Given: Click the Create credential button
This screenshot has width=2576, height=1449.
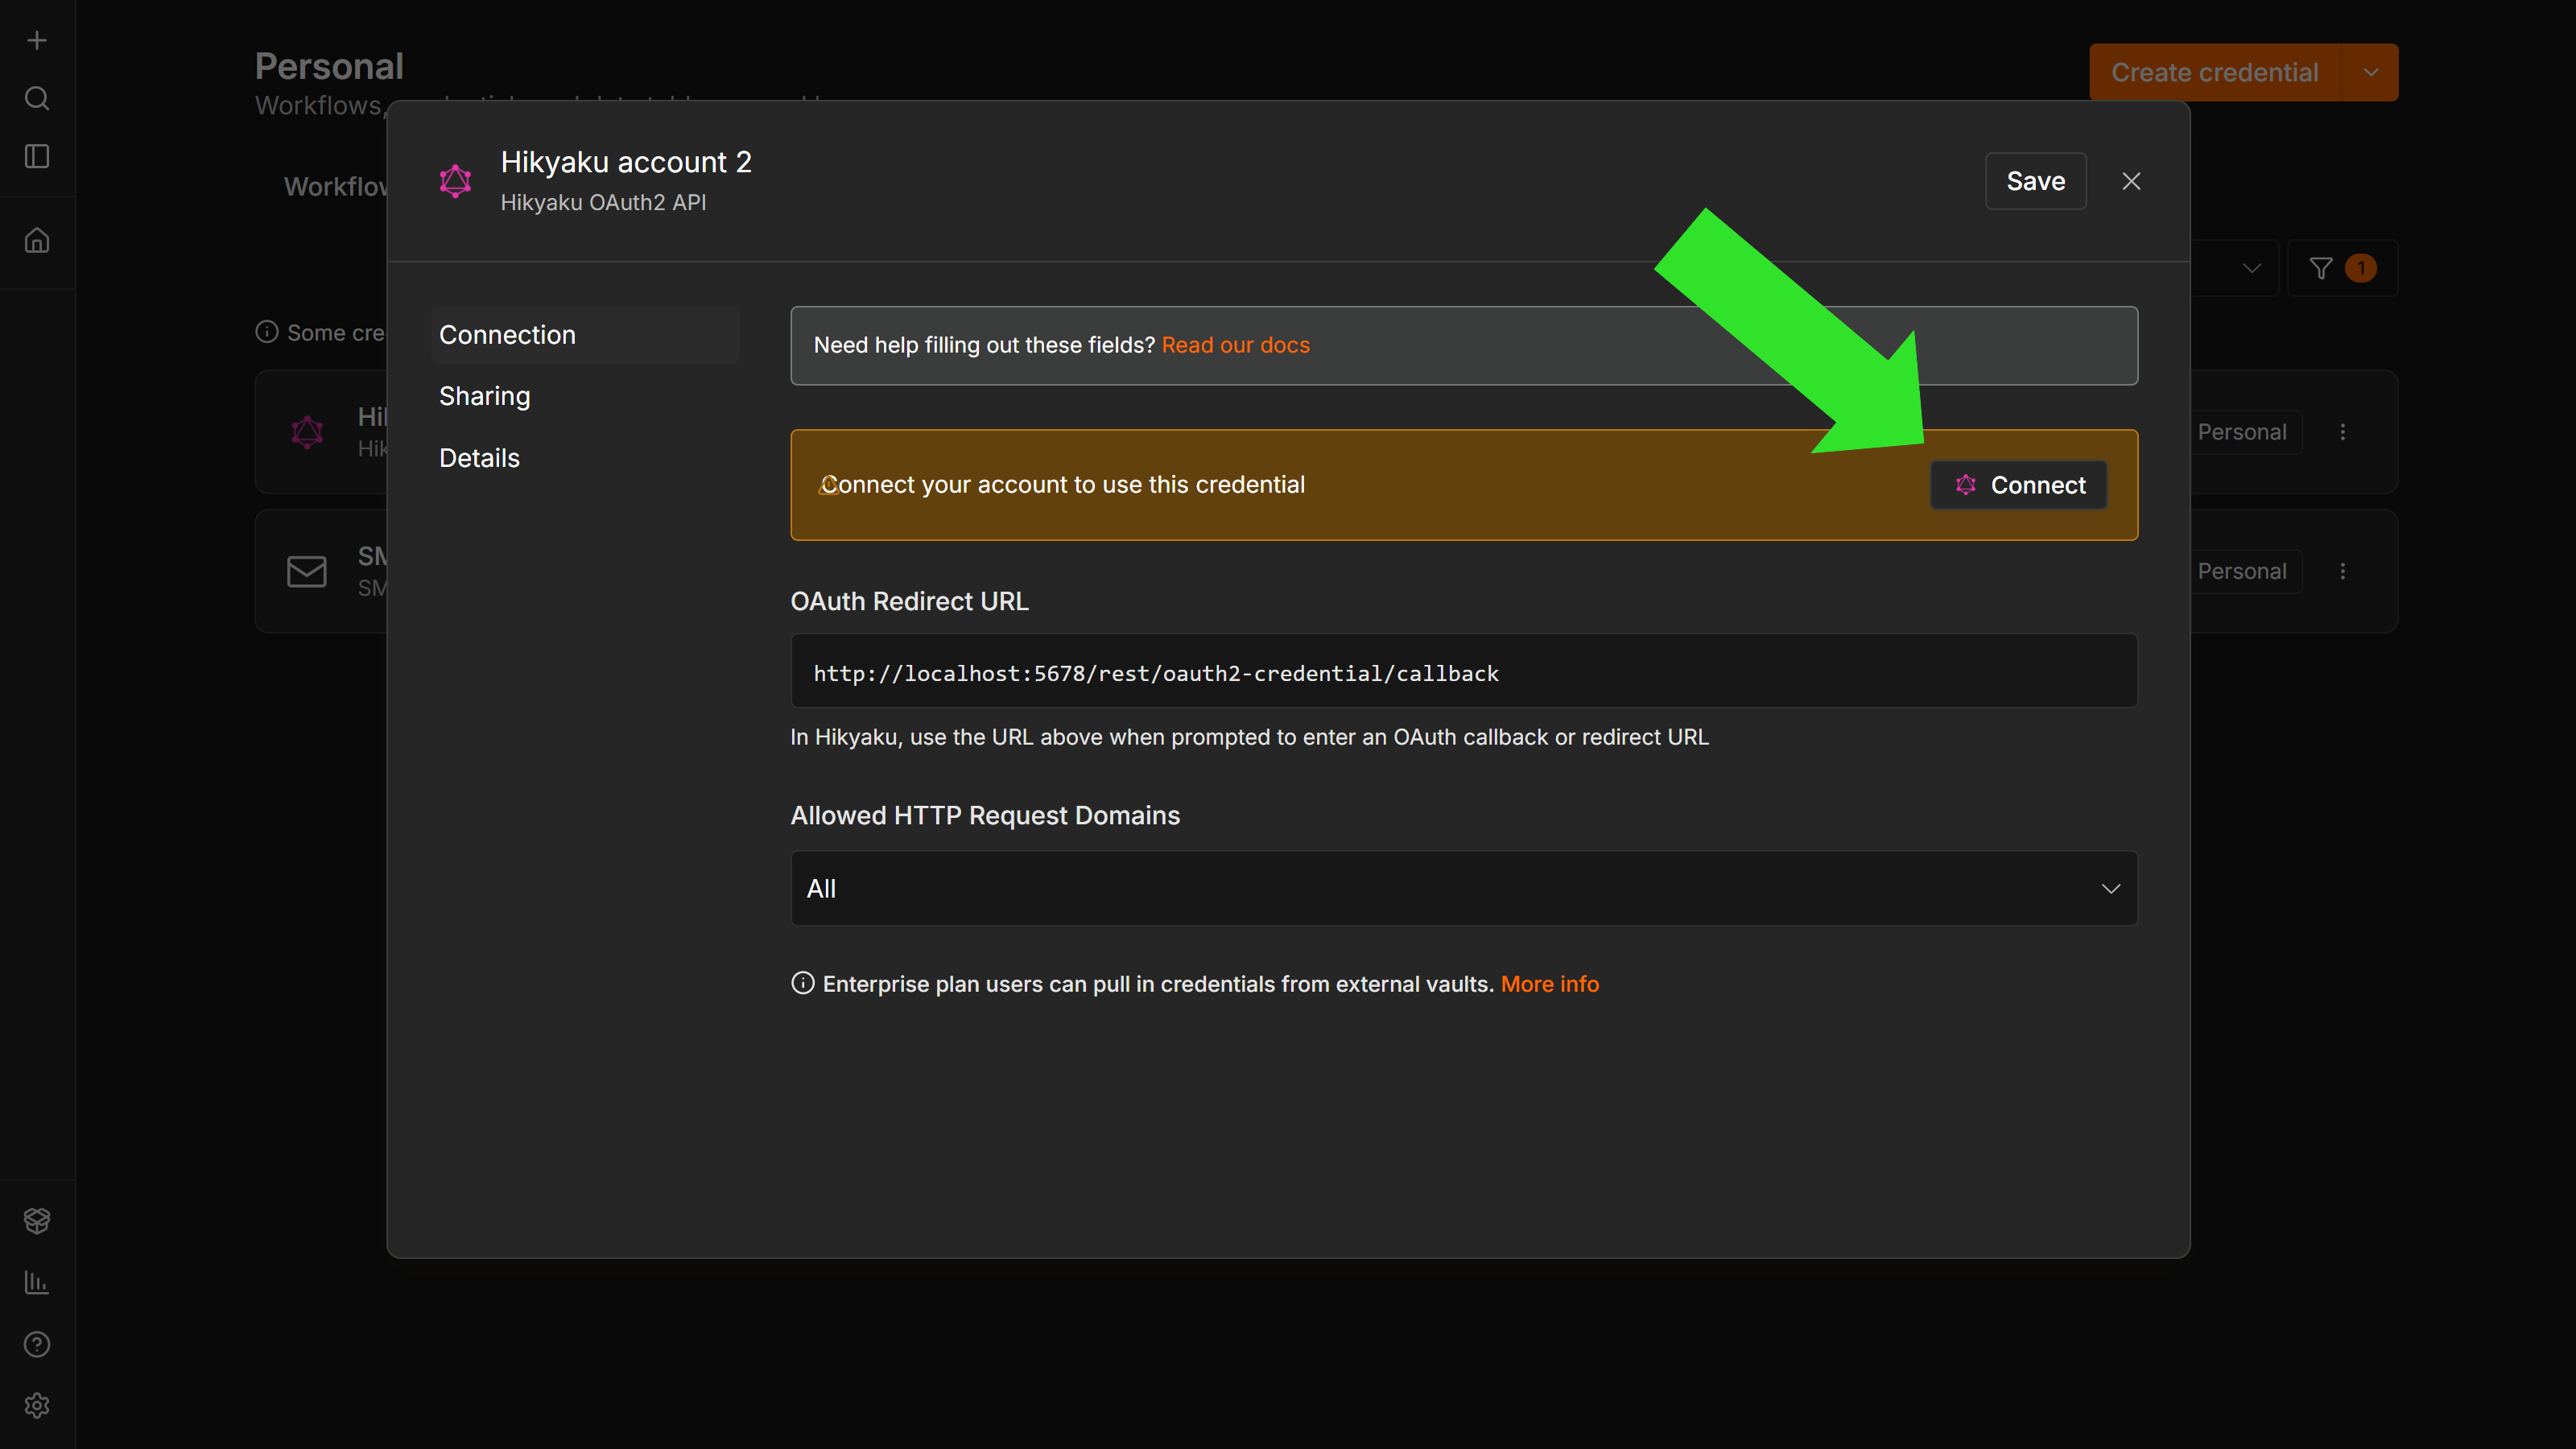Looking at the screenshot, I should click(x=2214, y=72).
